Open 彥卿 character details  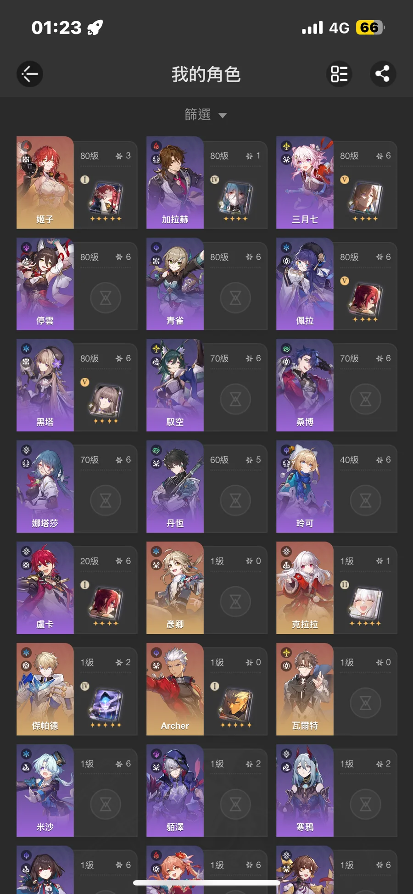(x=206, y=588)
